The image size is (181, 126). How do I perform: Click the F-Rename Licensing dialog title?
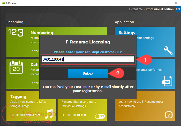(88, 42)
